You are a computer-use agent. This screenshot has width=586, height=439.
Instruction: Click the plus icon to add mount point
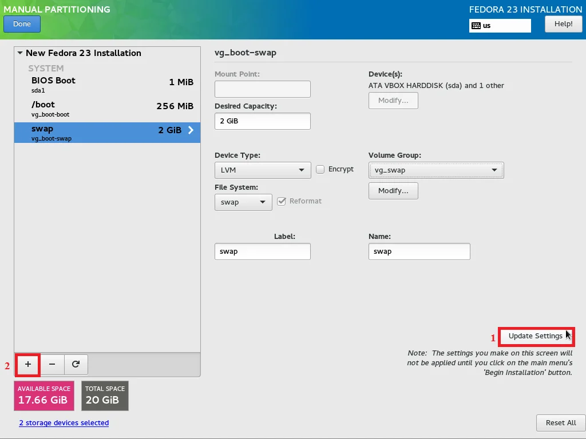pos(28,364)
